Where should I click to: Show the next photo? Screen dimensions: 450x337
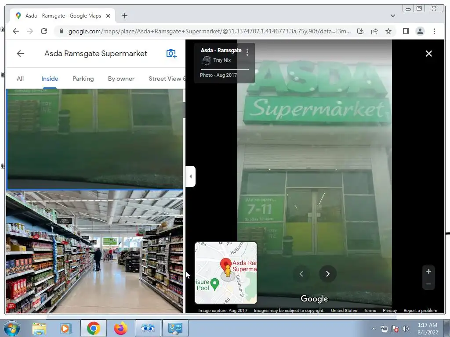point(327,274)
